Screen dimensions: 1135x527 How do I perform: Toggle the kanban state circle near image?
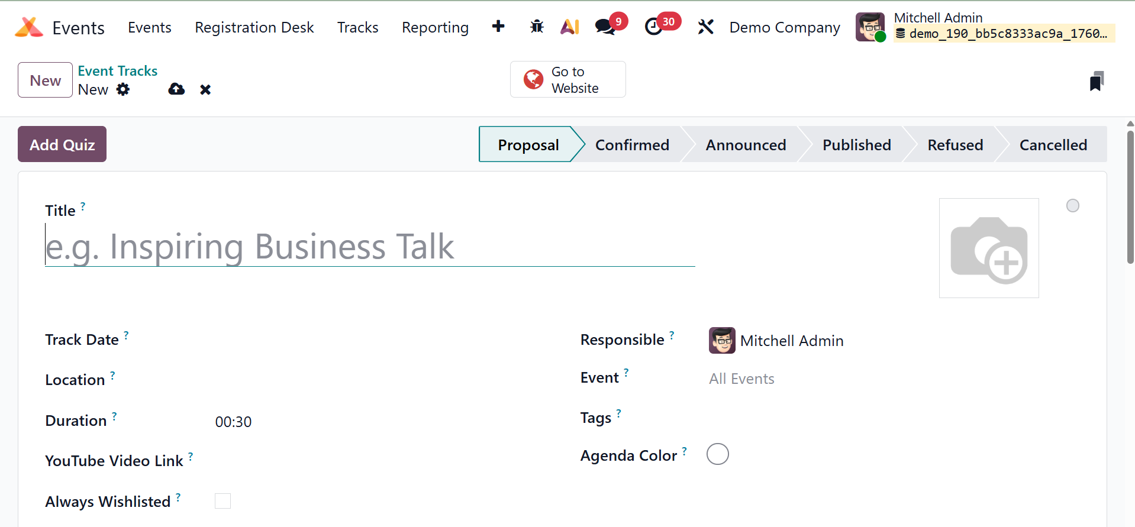point(1072,206)
